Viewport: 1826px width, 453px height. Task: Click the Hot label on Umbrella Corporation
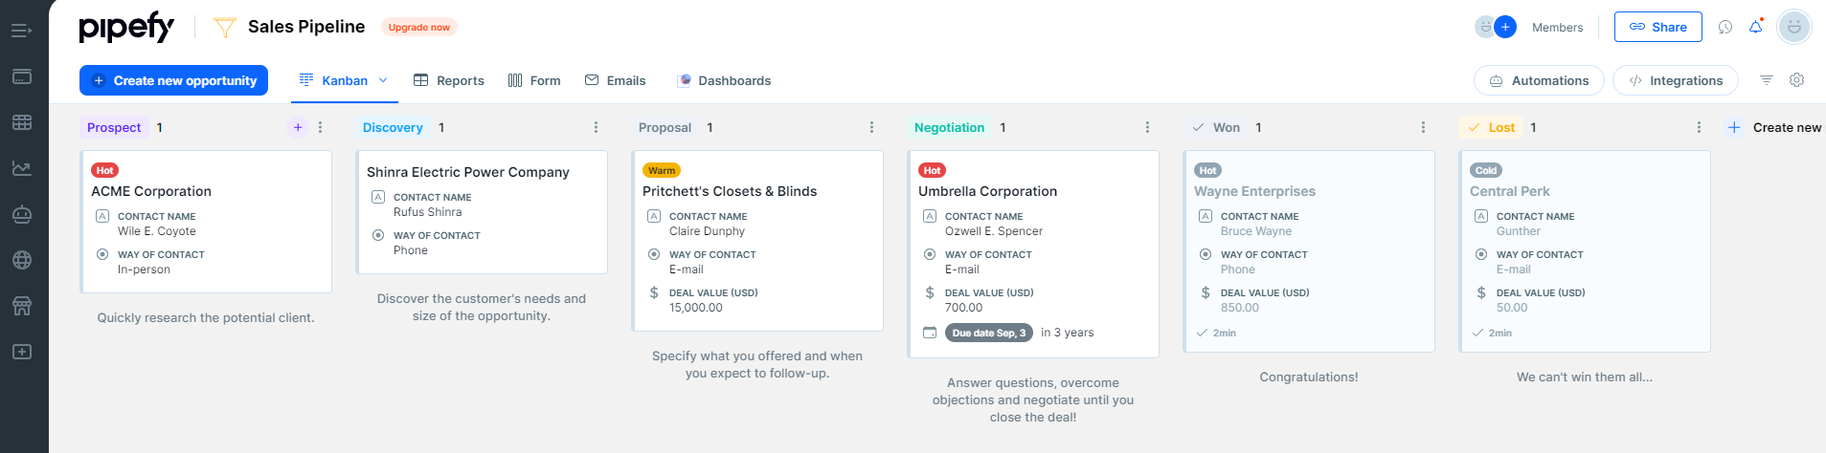[932, 170]
